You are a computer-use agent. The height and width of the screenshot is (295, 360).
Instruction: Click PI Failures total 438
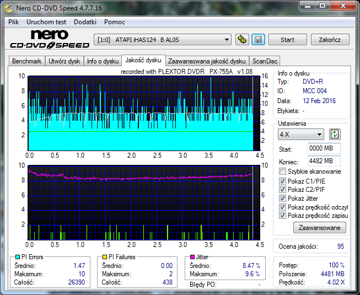coord(168,282)
